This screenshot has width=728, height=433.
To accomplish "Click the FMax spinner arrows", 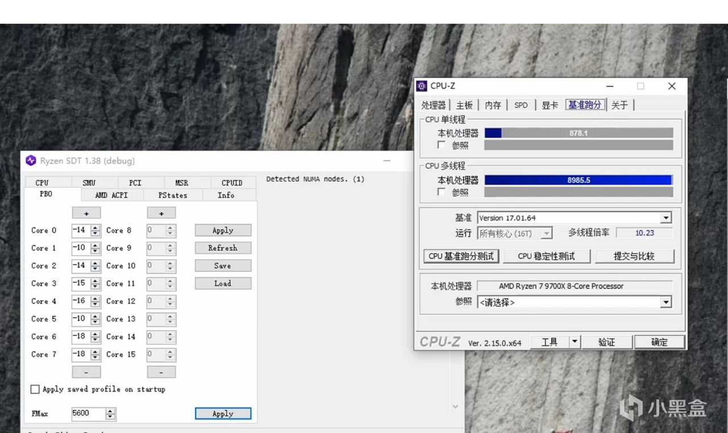I will pyautogui.click(x=111, y=414).
